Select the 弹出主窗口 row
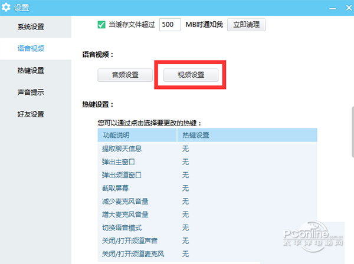 coord(207,162)
